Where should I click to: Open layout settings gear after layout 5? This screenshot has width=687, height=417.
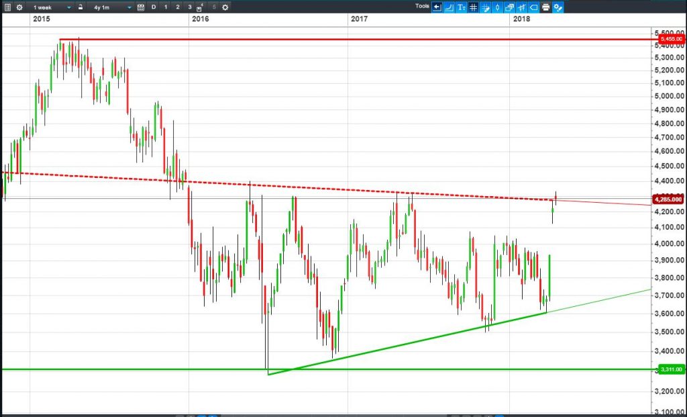point(225,7)
